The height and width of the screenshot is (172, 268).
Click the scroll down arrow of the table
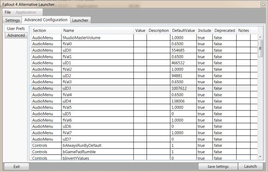260,157
